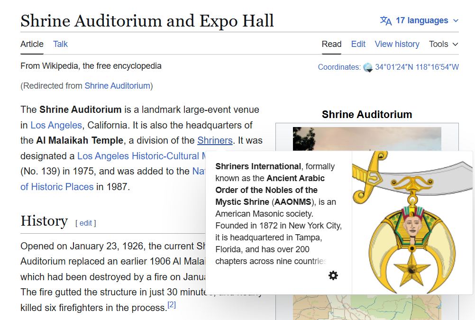The image size is (475, 320).
Task: Open the Los Angeles link
Action: [56, 125]
